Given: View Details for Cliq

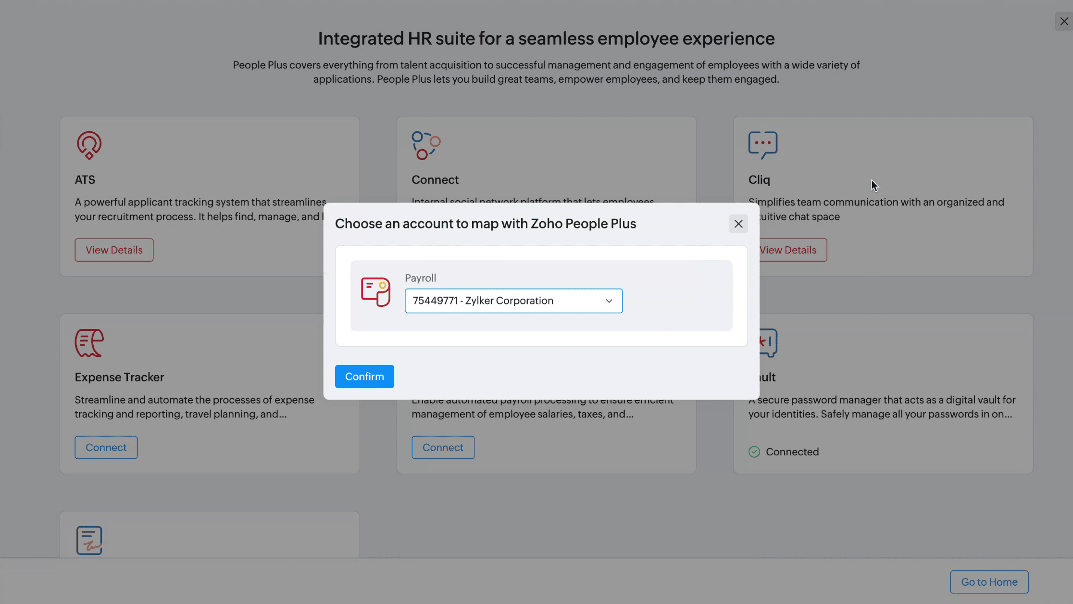Looking at the screenshot, I should click(x=787, y=250).
